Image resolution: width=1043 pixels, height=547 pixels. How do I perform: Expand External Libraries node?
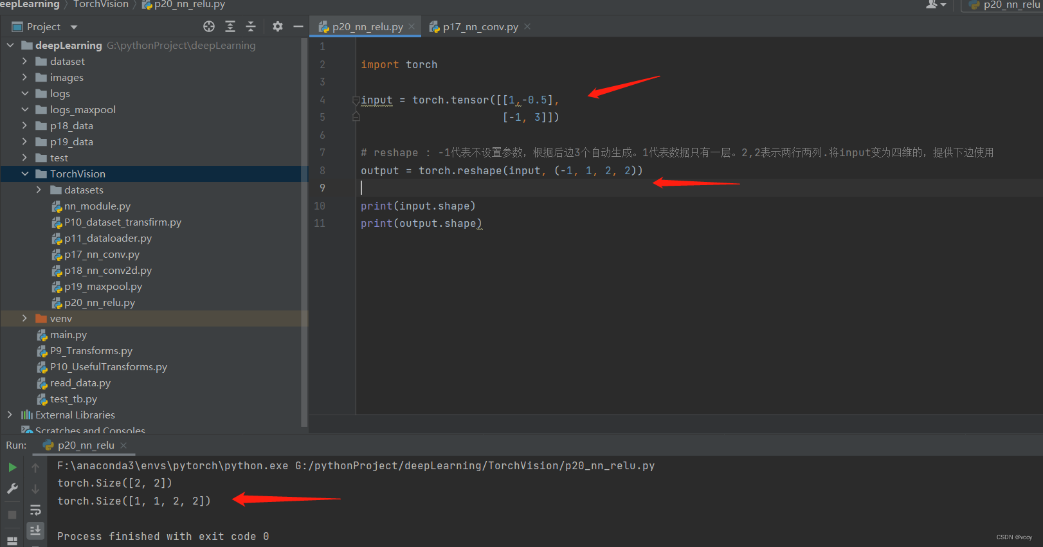(x=10, y=415)
